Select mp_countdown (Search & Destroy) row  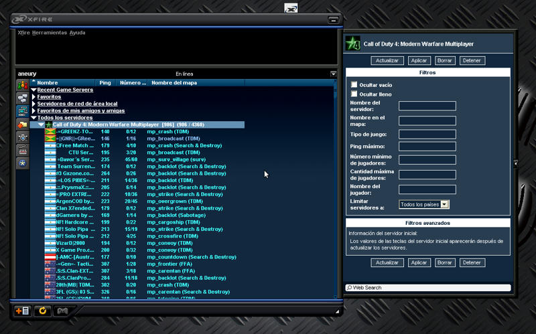coord(145,257)
